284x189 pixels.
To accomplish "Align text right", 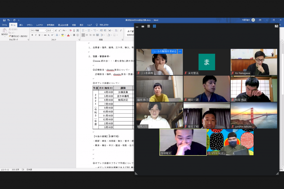I will [90, 35].
